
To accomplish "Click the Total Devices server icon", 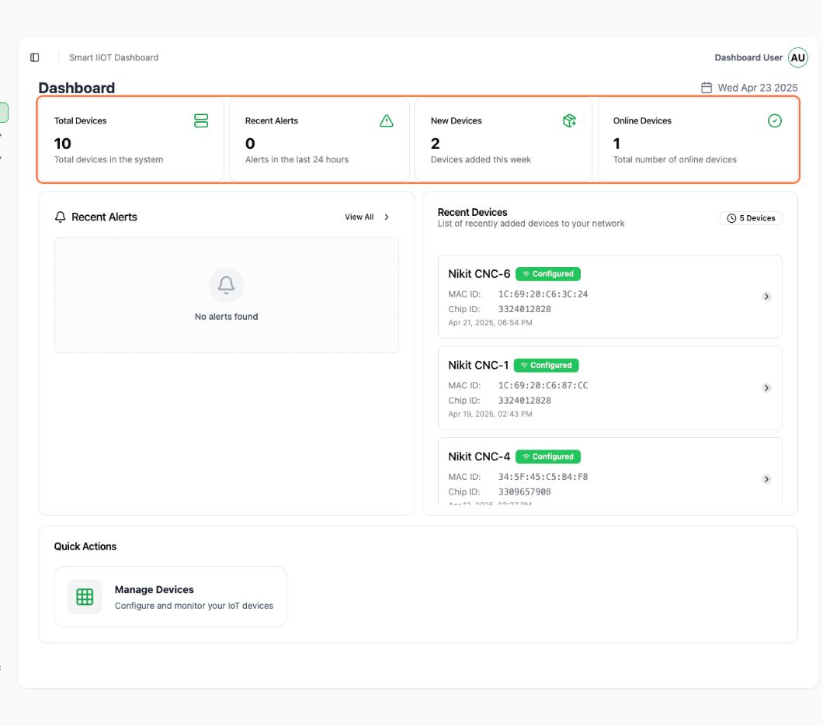I will (201, 120).
